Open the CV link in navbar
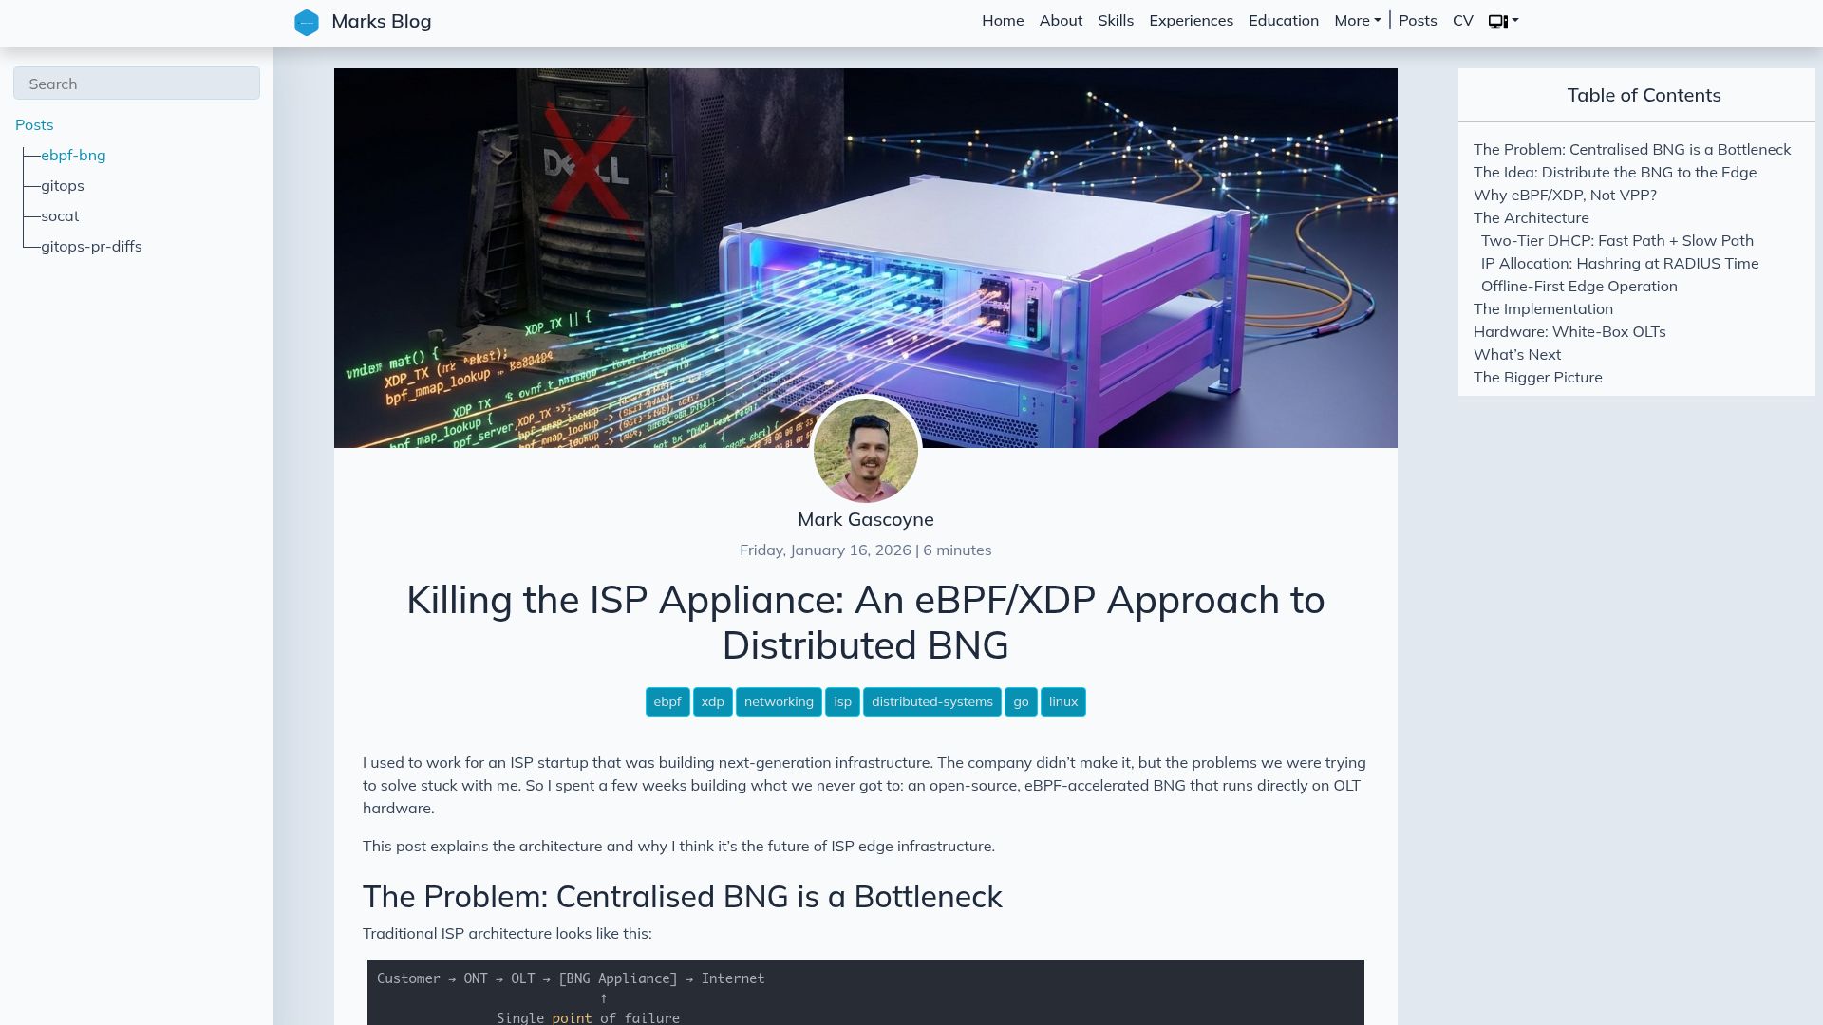1823x1025 pixels. click(1462, 21)
